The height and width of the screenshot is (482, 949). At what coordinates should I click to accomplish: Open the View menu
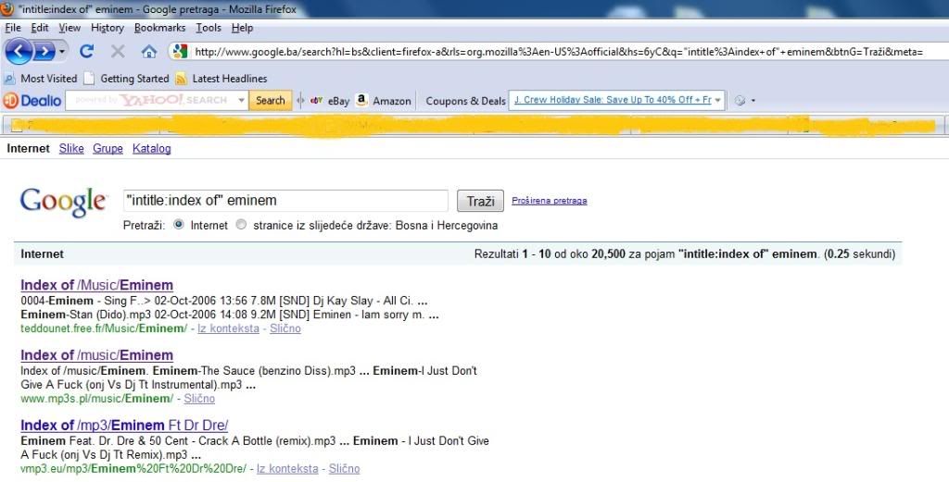click(70, 28)
